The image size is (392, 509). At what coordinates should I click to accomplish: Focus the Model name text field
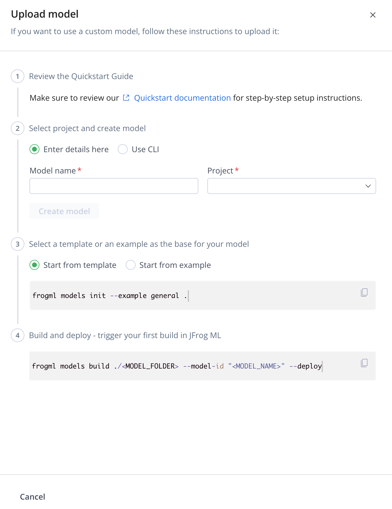[114, 186]
